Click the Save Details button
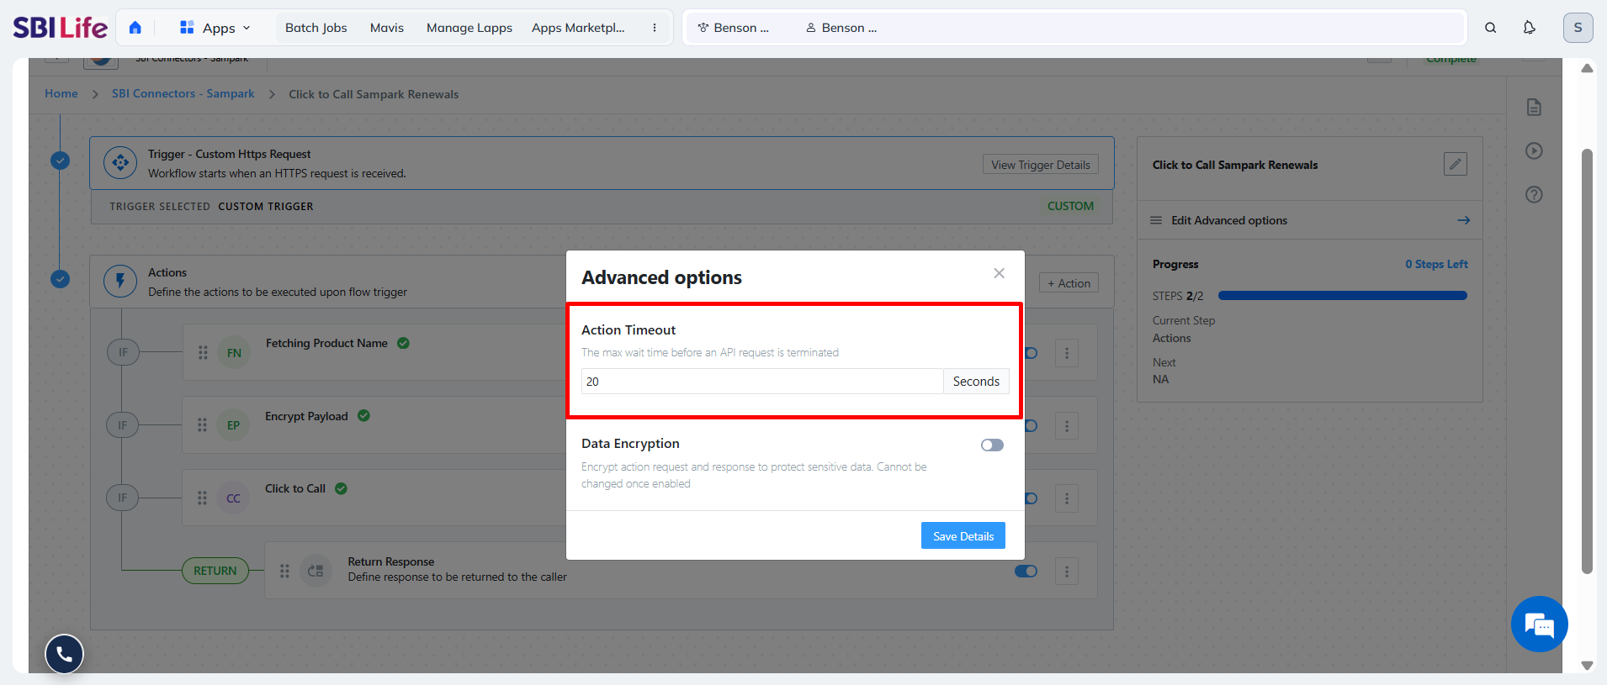 (x=963, y=536)
